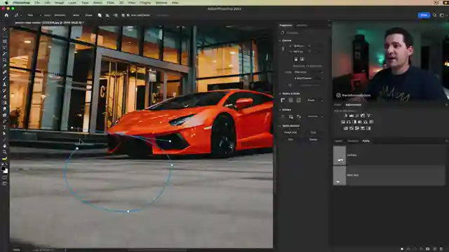Toggle grid icon in Rulers & Grids

(290, 100)
